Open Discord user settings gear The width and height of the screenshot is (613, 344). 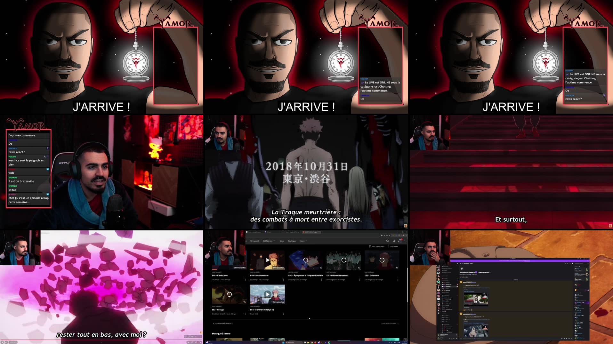tap(456, 338)
